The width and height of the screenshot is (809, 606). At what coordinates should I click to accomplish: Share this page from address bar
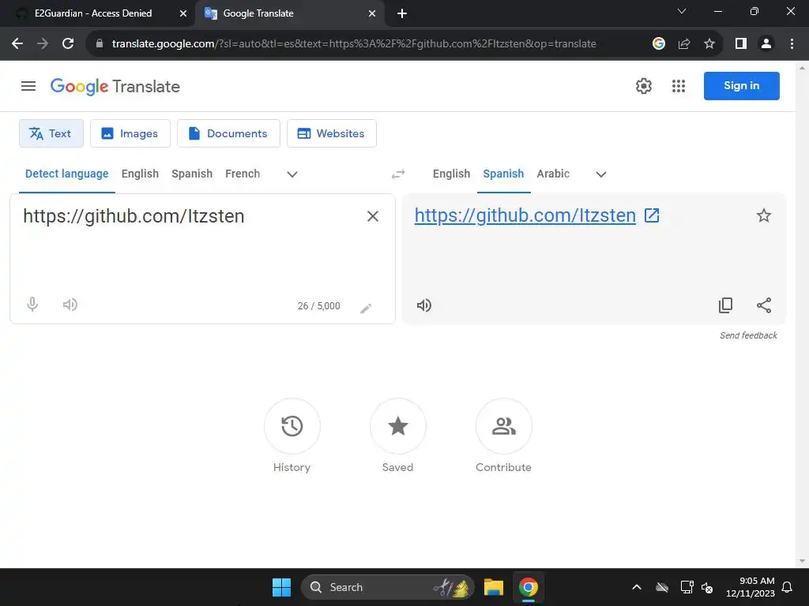[684, 44]
